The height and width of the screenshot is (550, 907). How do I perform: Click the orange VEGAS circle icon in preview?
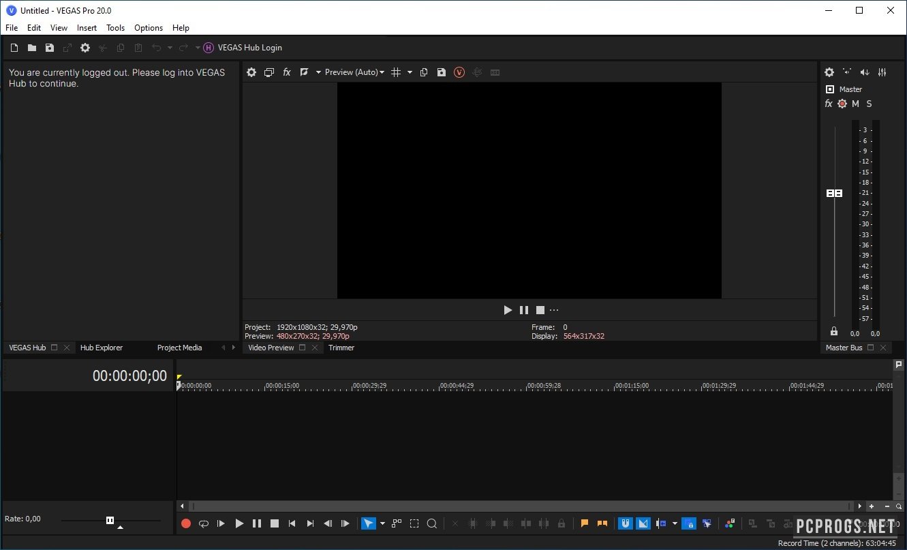click(459, 72)
